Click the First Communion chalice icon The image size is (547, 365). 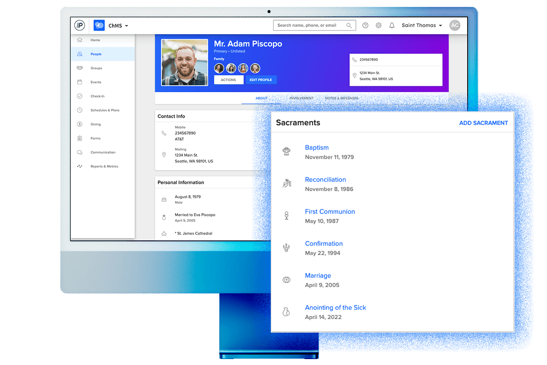(x=286, y=216)
